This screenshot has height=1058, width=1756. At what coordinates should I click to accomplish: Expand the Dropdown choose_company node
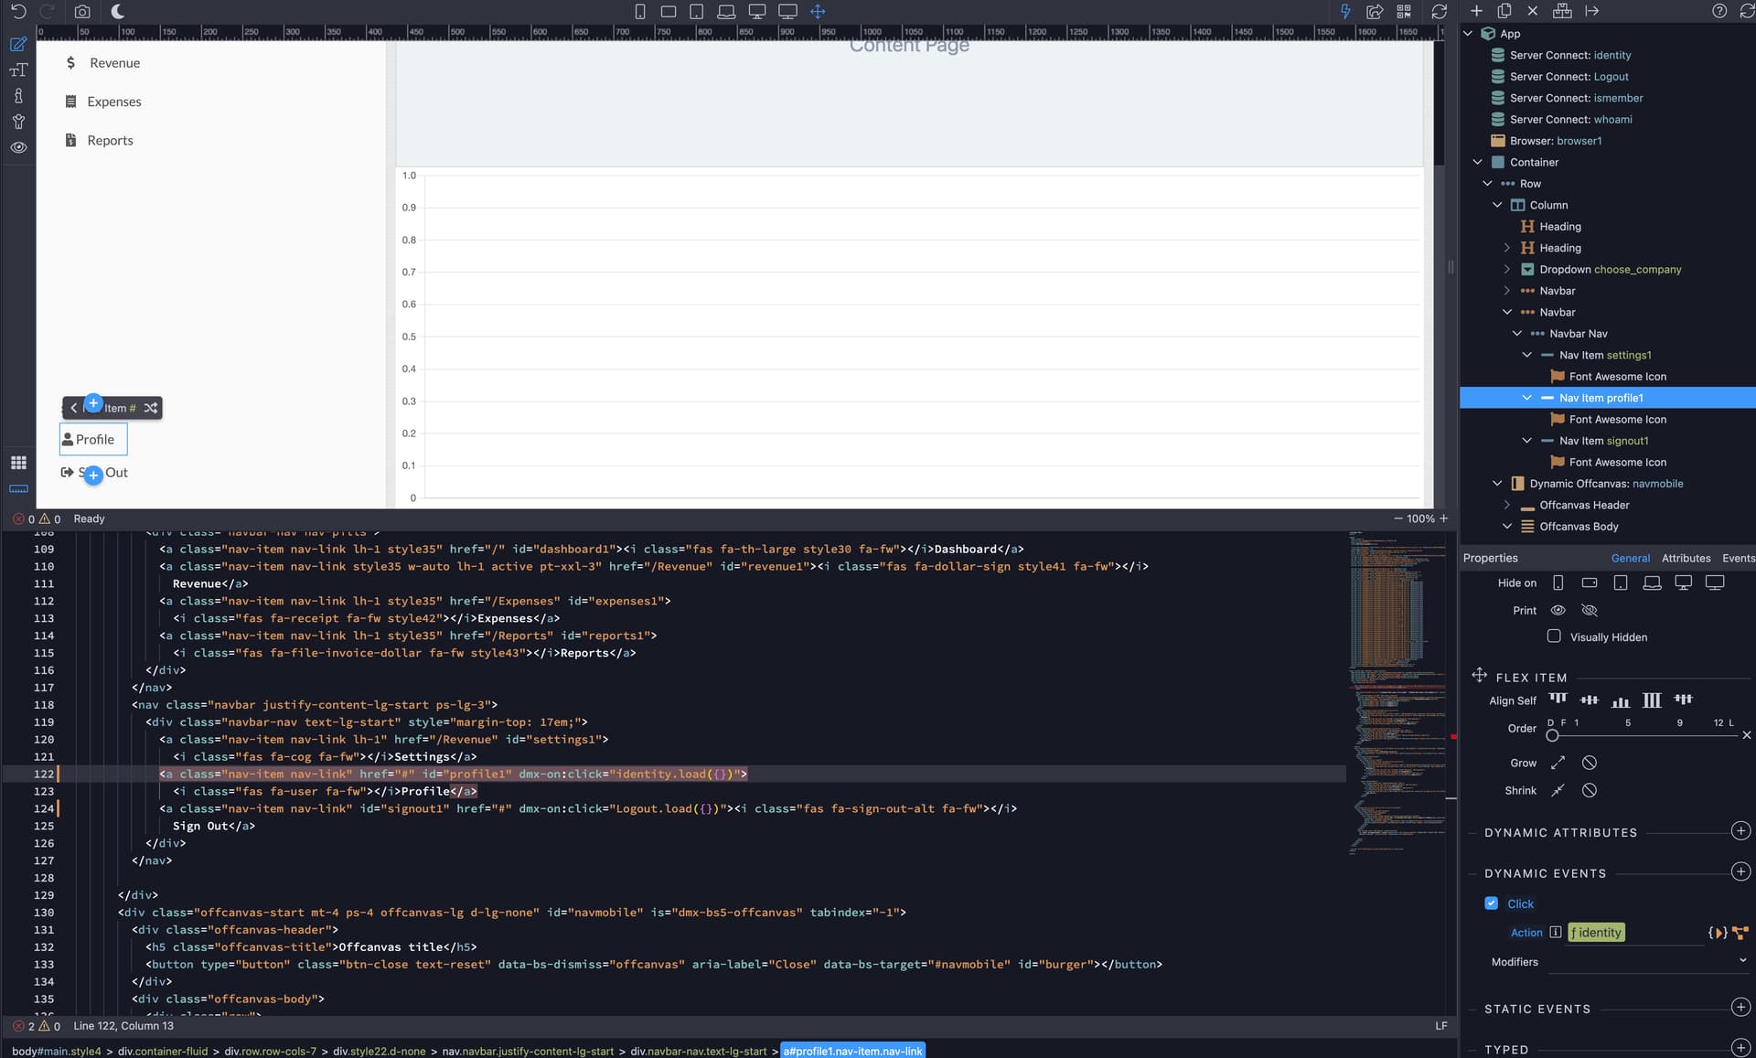(1507, 269)
